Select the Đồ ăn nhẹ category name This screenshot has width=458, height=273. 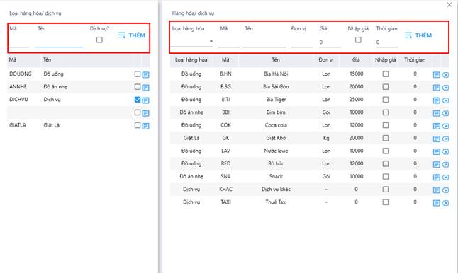(x=55, y=87)
